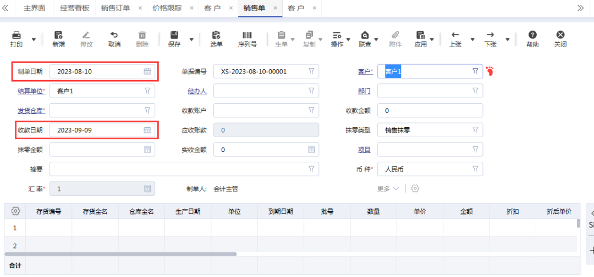594x277 pixels.
Task: Open the 帮助 help icon
Action: pos(532,35)
